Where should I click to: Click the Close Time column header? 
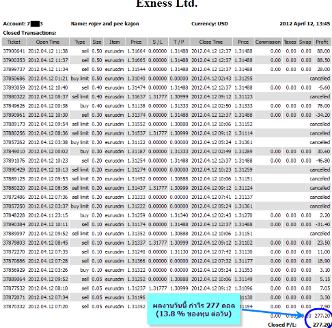pyautogui.click(x=211, y=42)
